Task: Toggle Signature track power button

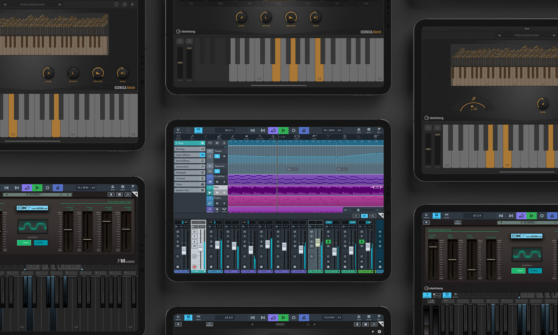Action: coord(217,171)
